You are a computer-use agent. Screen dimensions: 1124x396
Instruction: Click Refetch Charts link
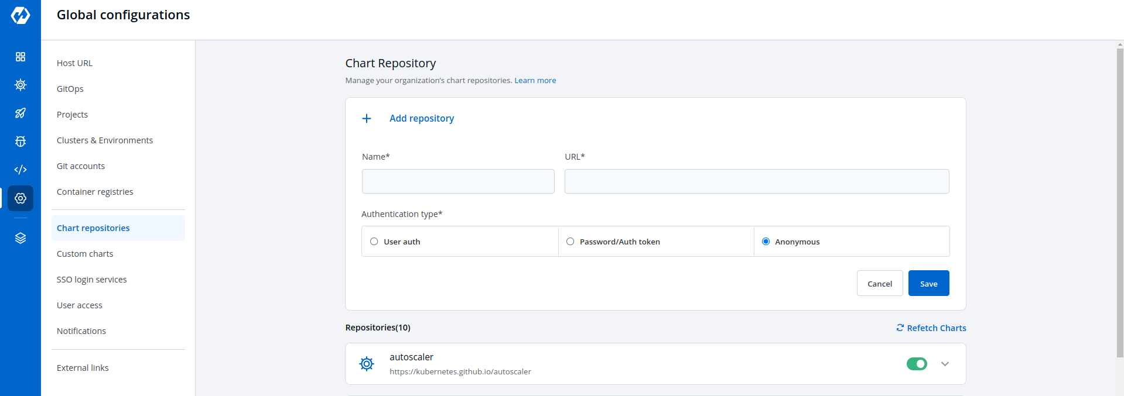pos(931,328)
